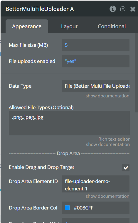Click the property panel vertical scrollbar
138x223 pixels.
[137, 73]
